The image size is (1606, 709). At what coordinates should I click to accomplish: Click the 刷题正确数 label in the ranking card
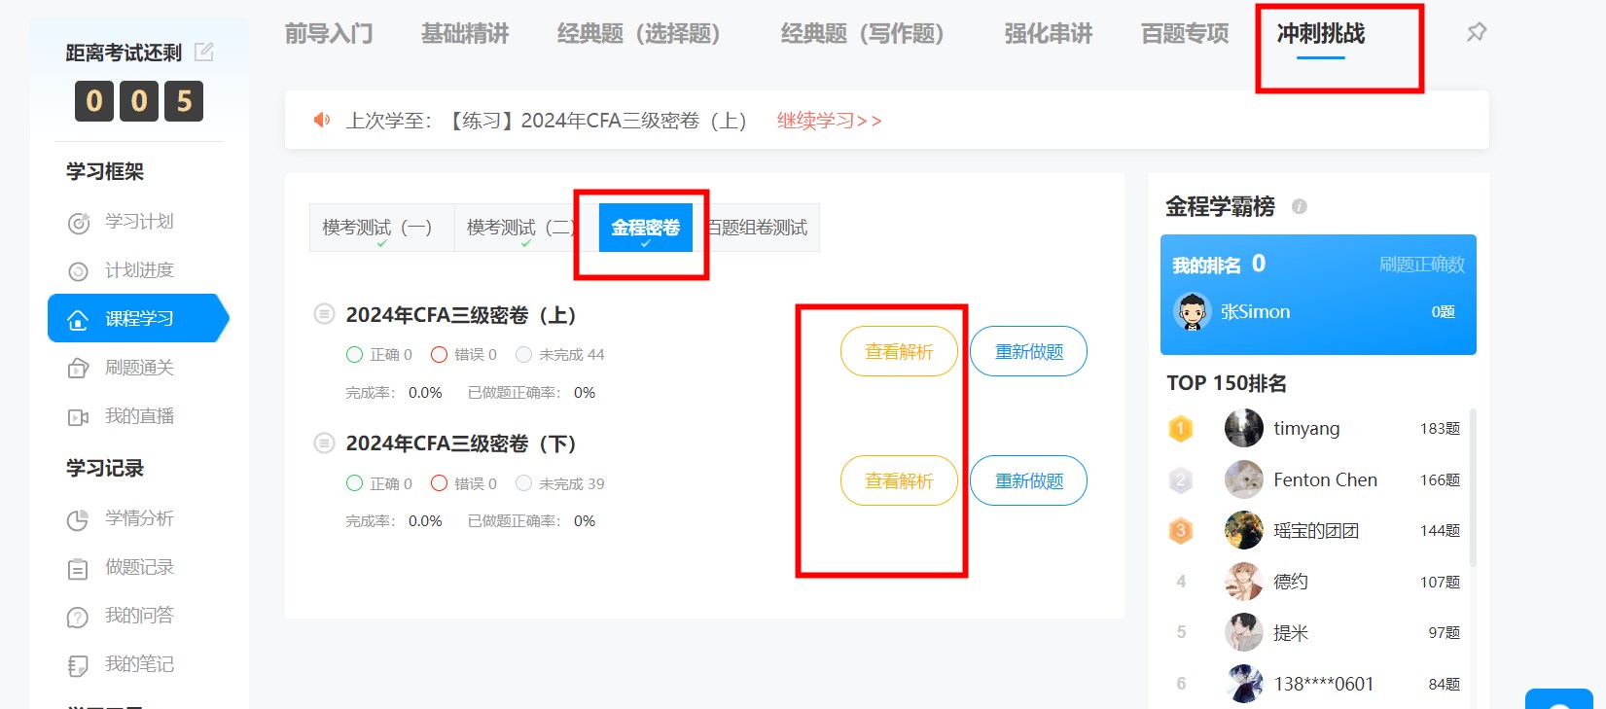[x=1422, y=265]
